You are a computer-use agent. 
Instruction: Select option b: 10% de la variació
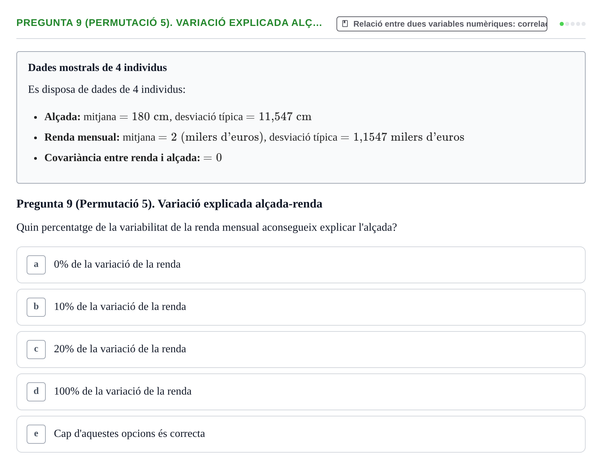pos(301,307)
